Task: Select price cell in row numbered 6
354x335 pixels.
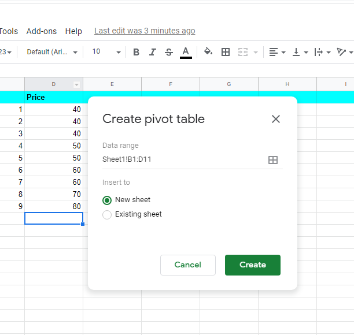Action: point(54,170)
